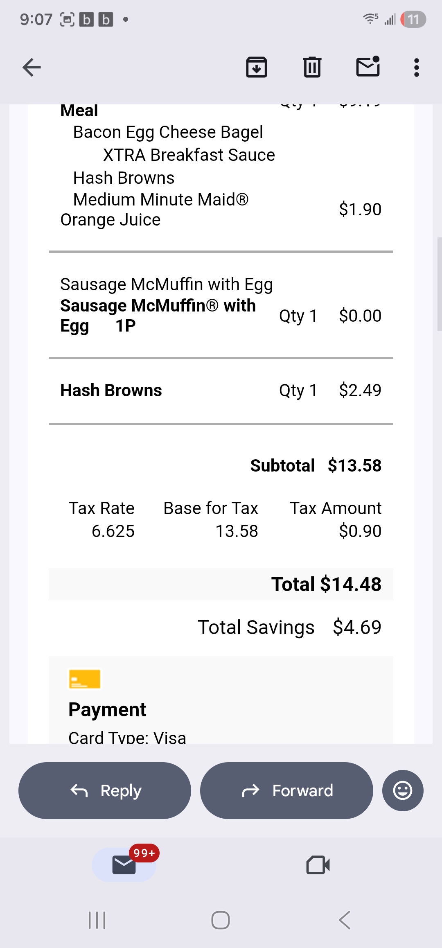Delete the email using the trash icon
The height and width of the screenshot is (948, 442).
click(x=312, y=68)
